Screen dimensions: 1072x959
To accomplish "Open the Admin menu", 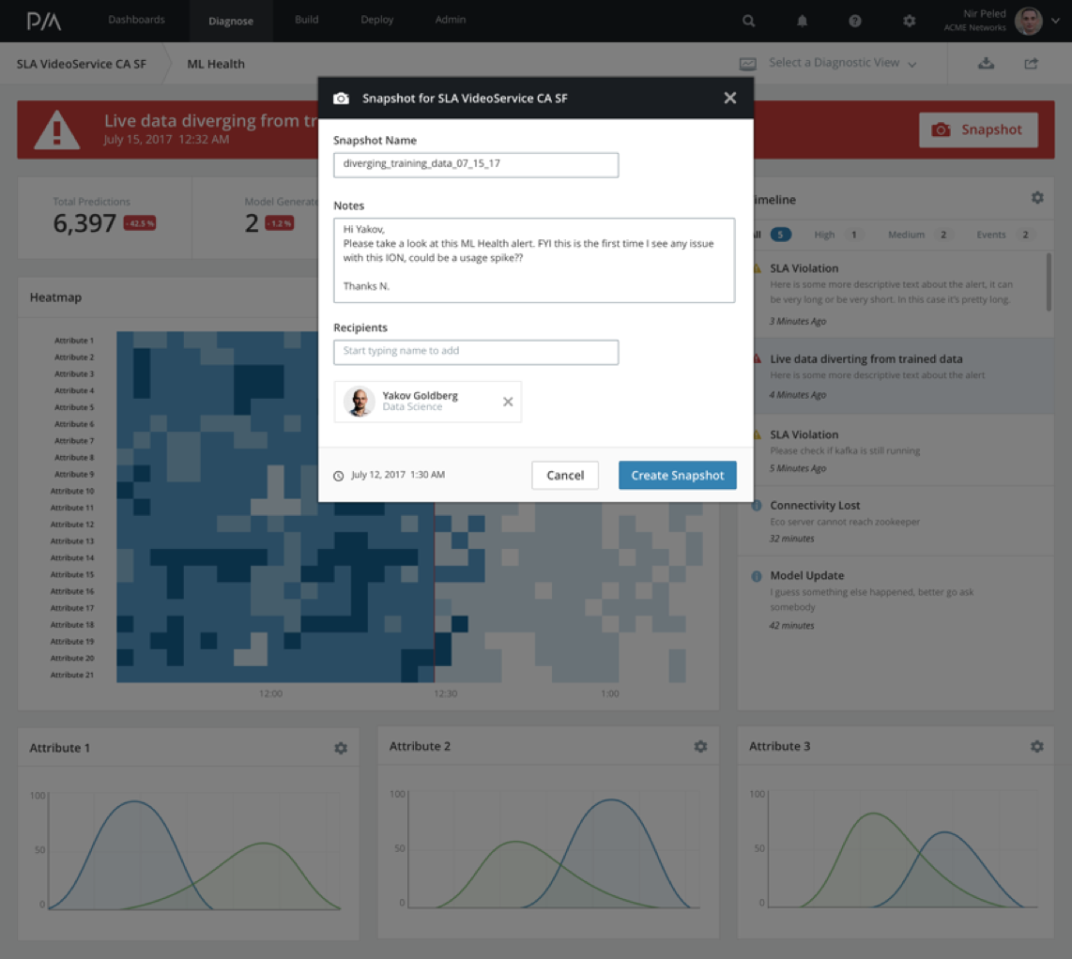I will (x=450, y=19).
